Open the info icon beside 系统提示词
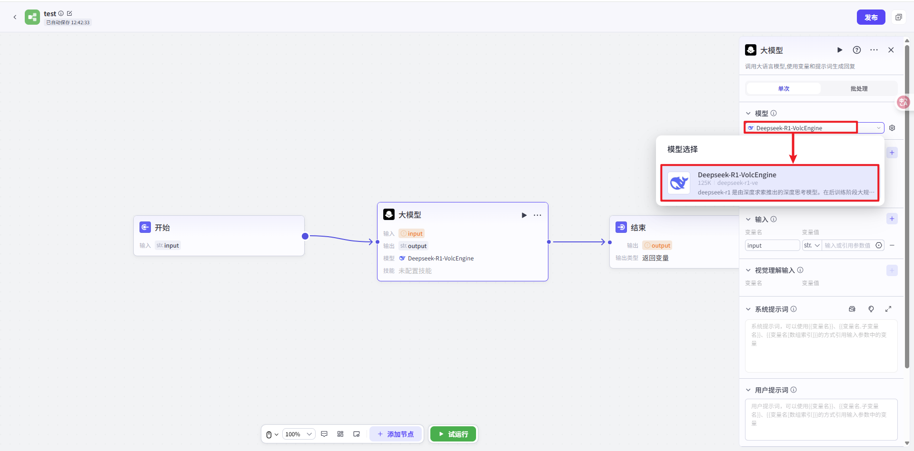 pos(794,309)
